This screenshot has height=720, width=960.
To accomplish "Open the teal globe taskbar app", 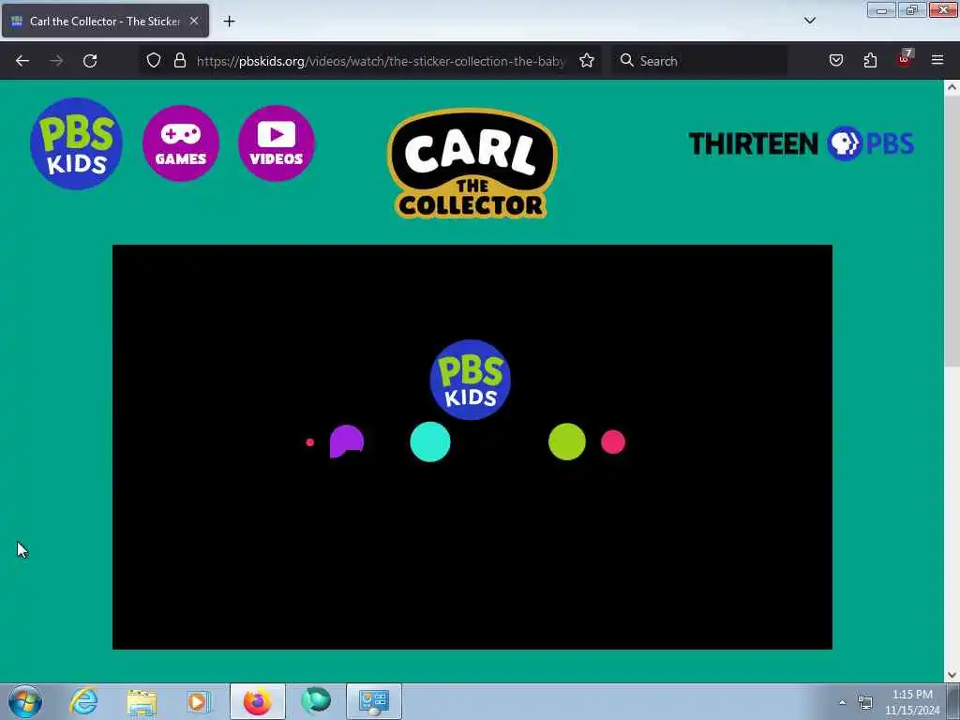I will pos(316,701).
